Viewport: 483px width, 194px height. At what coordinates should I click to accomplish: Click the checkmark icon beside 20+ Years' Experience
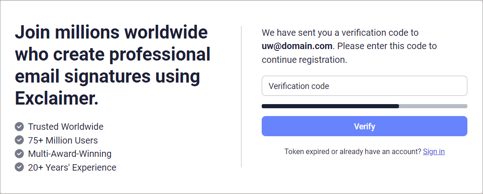19,167
